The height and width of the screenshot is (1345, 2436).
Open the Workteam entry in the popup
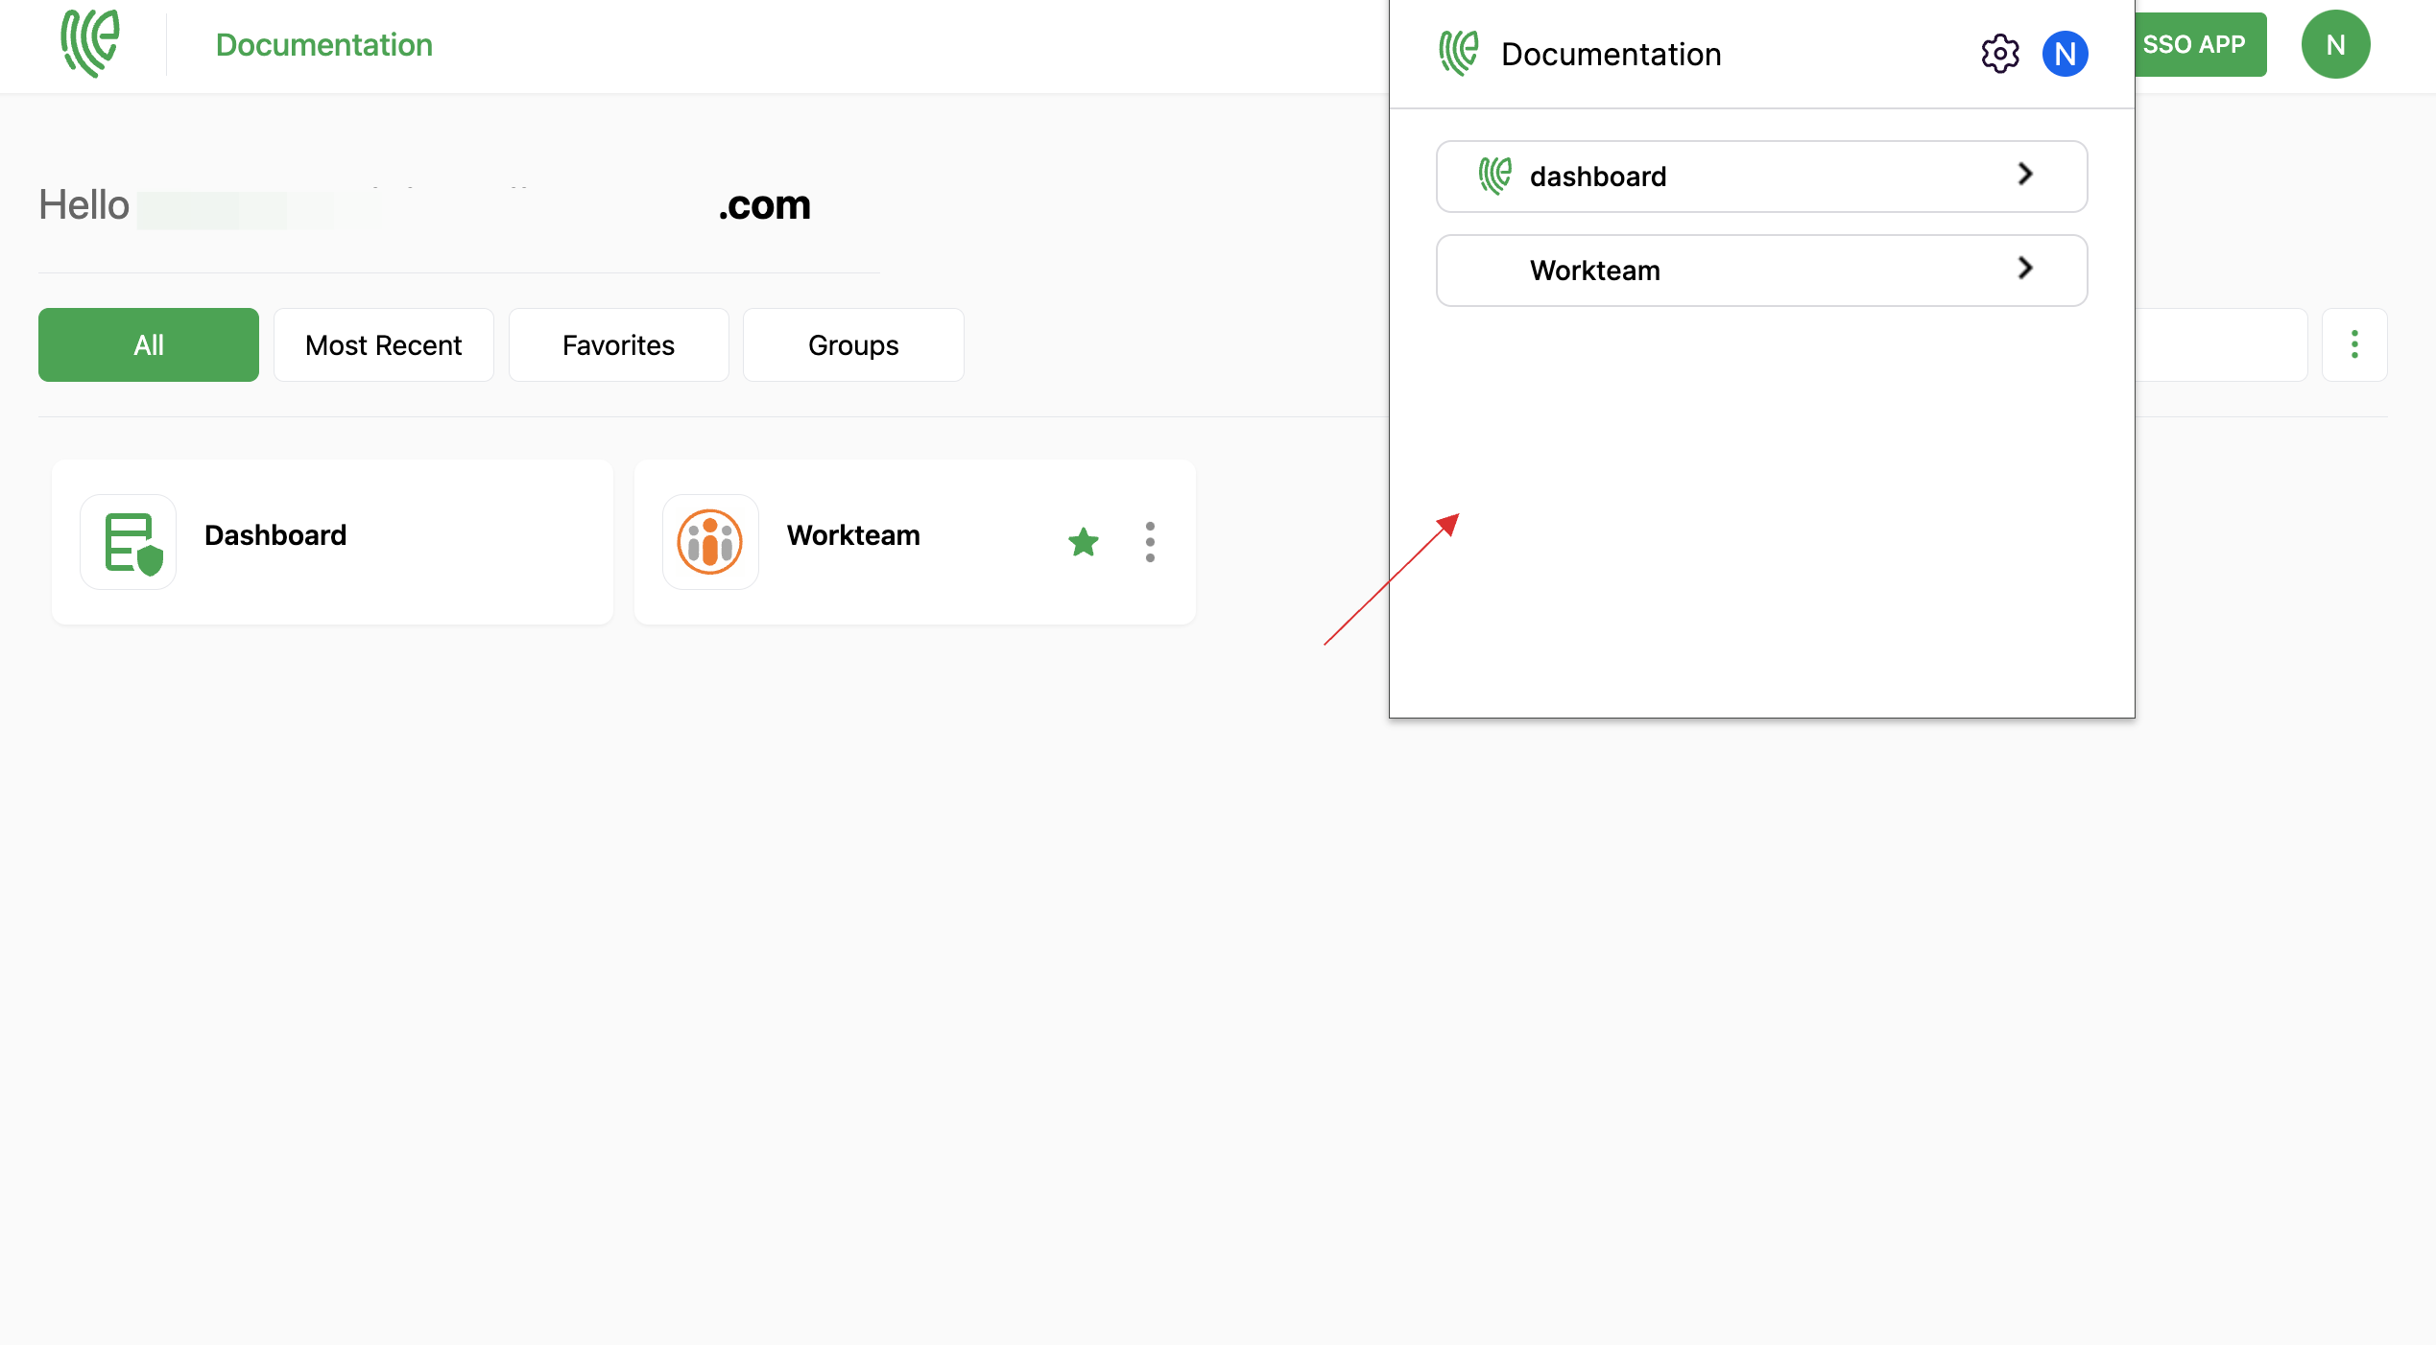tap(1761, 271)
